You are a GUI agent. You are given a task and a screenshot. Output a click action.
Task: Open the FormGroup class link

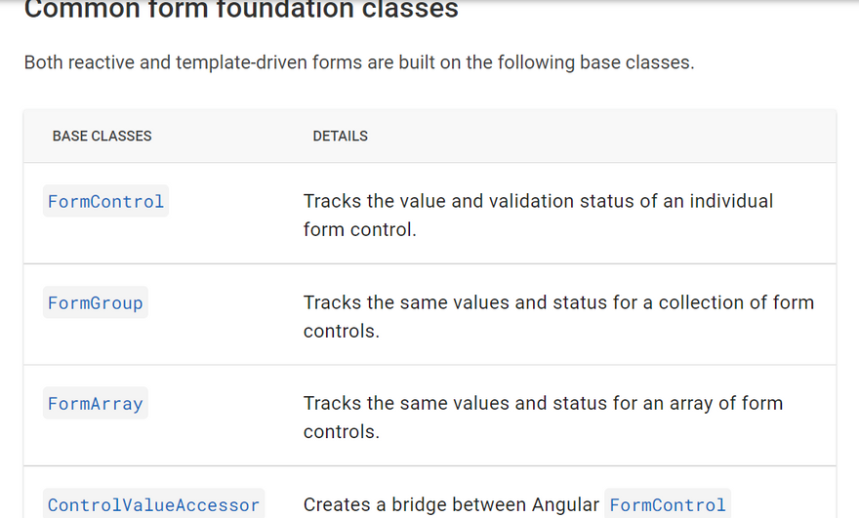coord(95,303)
